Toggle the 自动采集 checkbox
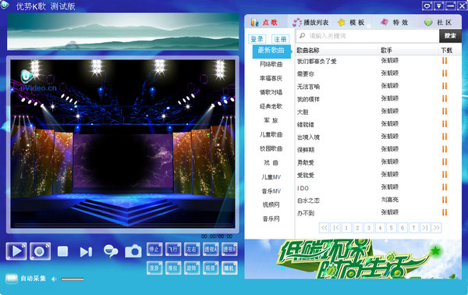Viewport: 468px width, 295px height. (x=12, y=279)
